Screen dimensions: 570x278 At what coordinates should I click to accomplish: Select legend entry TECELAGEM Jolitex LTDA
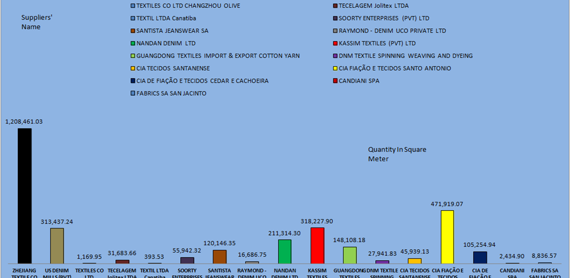point(371,6)
